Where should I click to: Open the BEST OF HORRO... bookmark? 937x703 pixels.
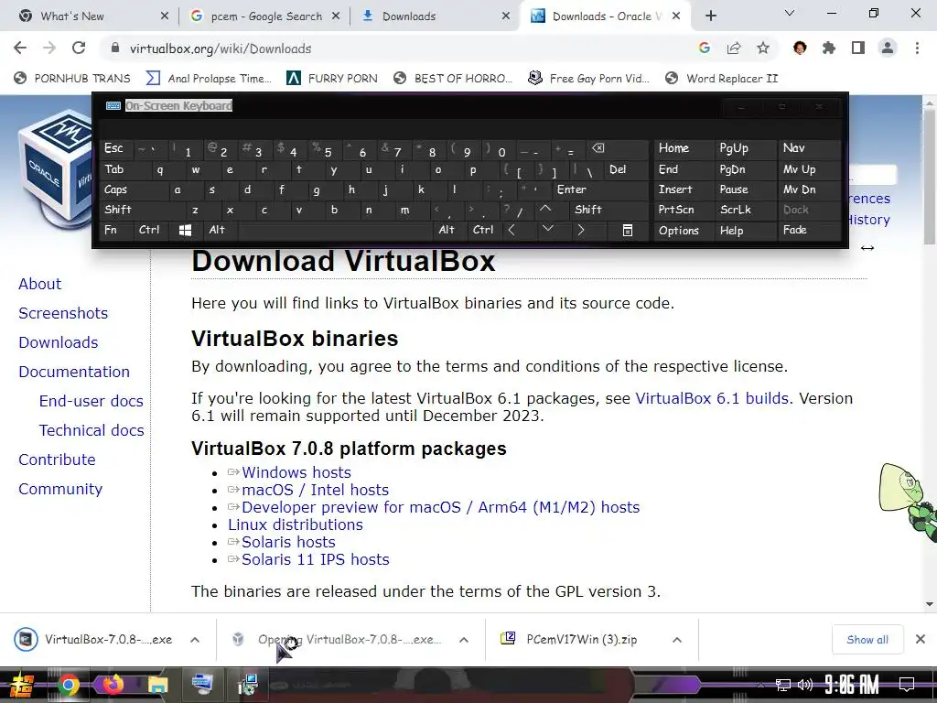[453, 79]
